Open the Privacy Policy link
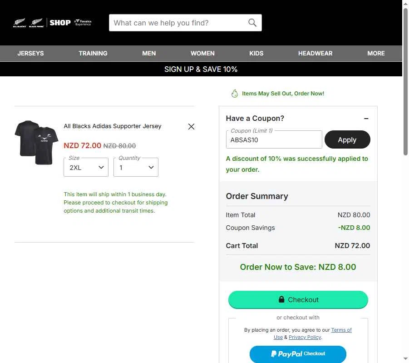The height and width of the screenshot is (363, 409). coord(305,337)
